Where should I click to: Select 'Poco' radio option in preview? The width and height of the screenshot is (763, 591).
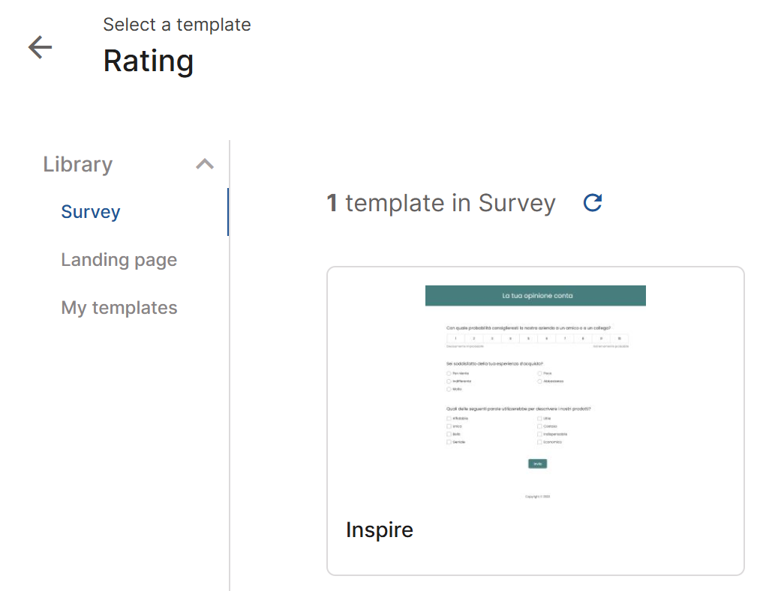tap(539, 373)
